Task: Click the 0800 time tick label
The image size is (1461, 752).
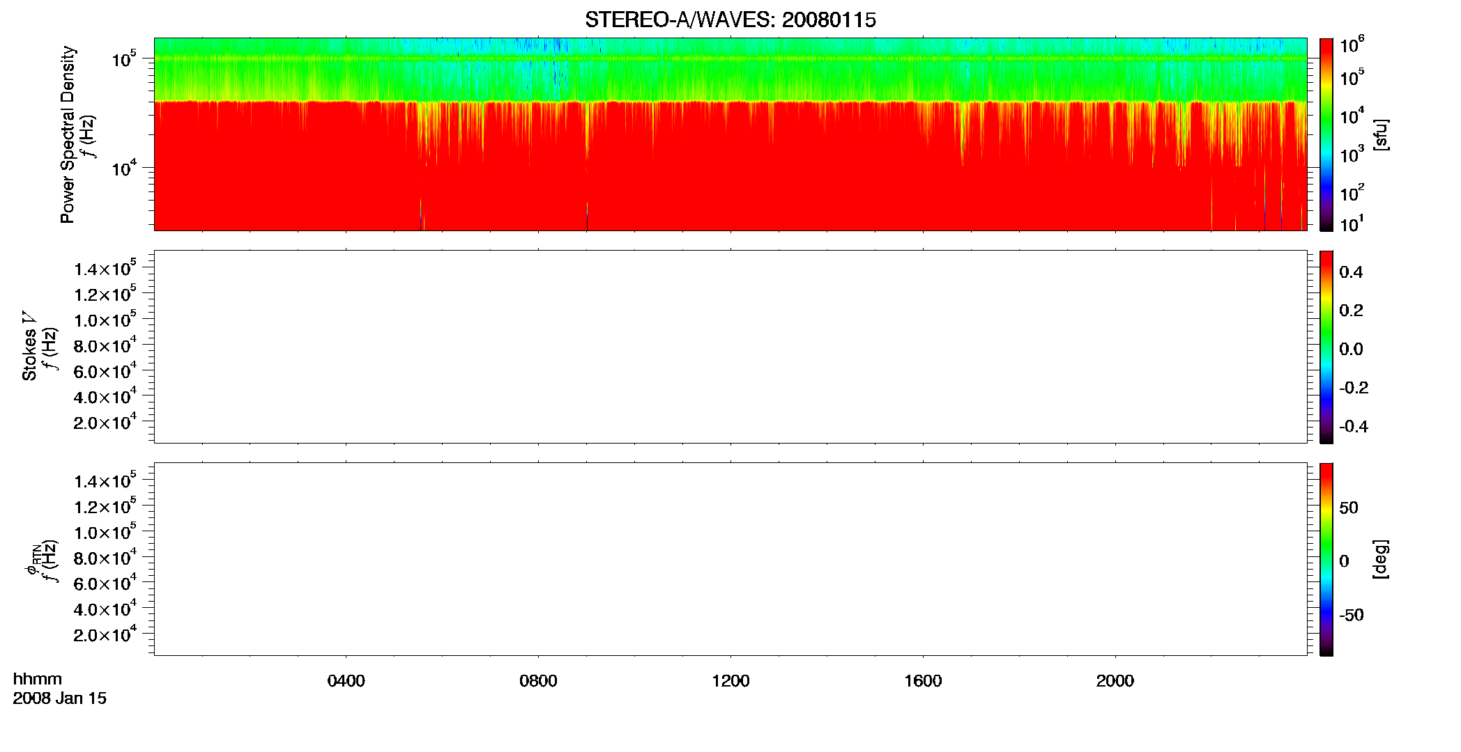Action: click(x=538, y=681)
